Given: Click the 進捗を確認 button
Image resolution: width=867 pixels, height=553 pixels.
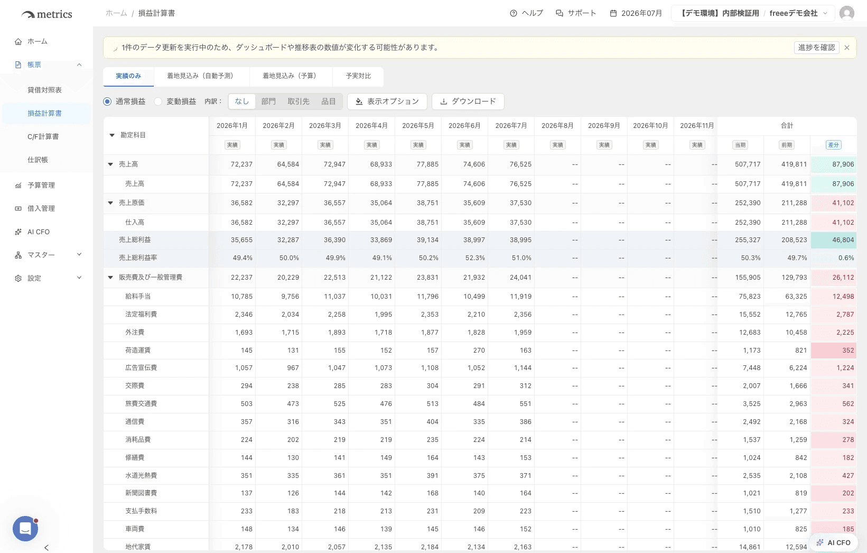Looking at the screenshot, I should [817, 48].
